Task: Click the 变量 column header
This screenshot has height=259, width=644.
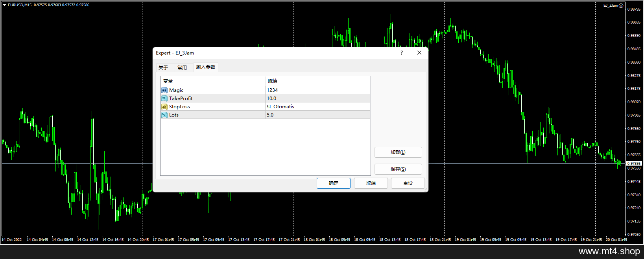Action: pos(213,81)
